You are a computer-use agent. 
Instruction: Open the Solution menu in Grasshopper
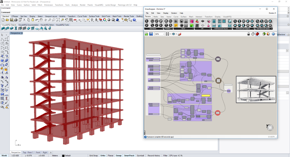coord(174,13)
